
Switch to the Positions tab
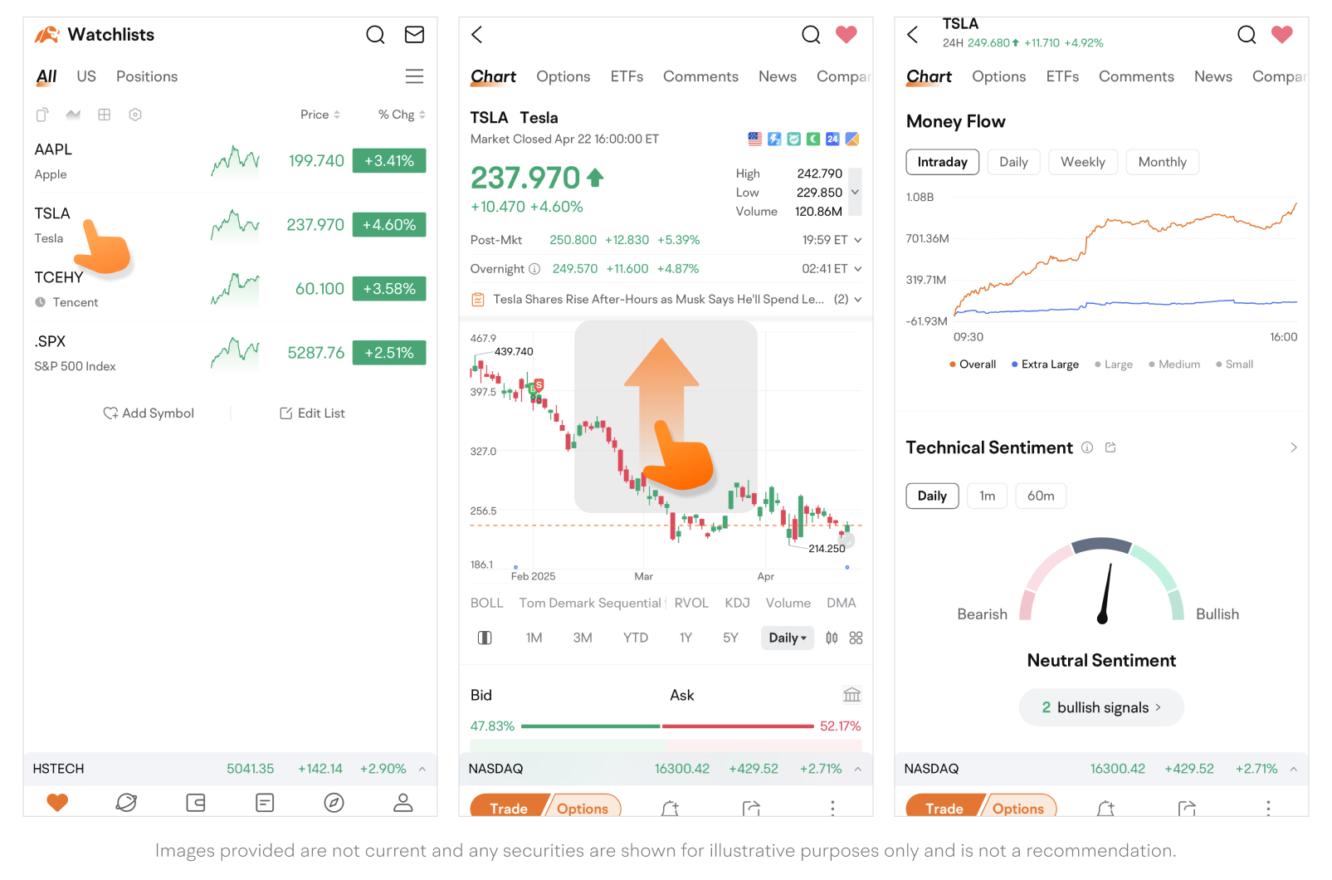[147, 76]
